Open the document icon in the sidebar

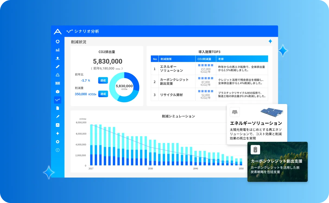[58, 108]
